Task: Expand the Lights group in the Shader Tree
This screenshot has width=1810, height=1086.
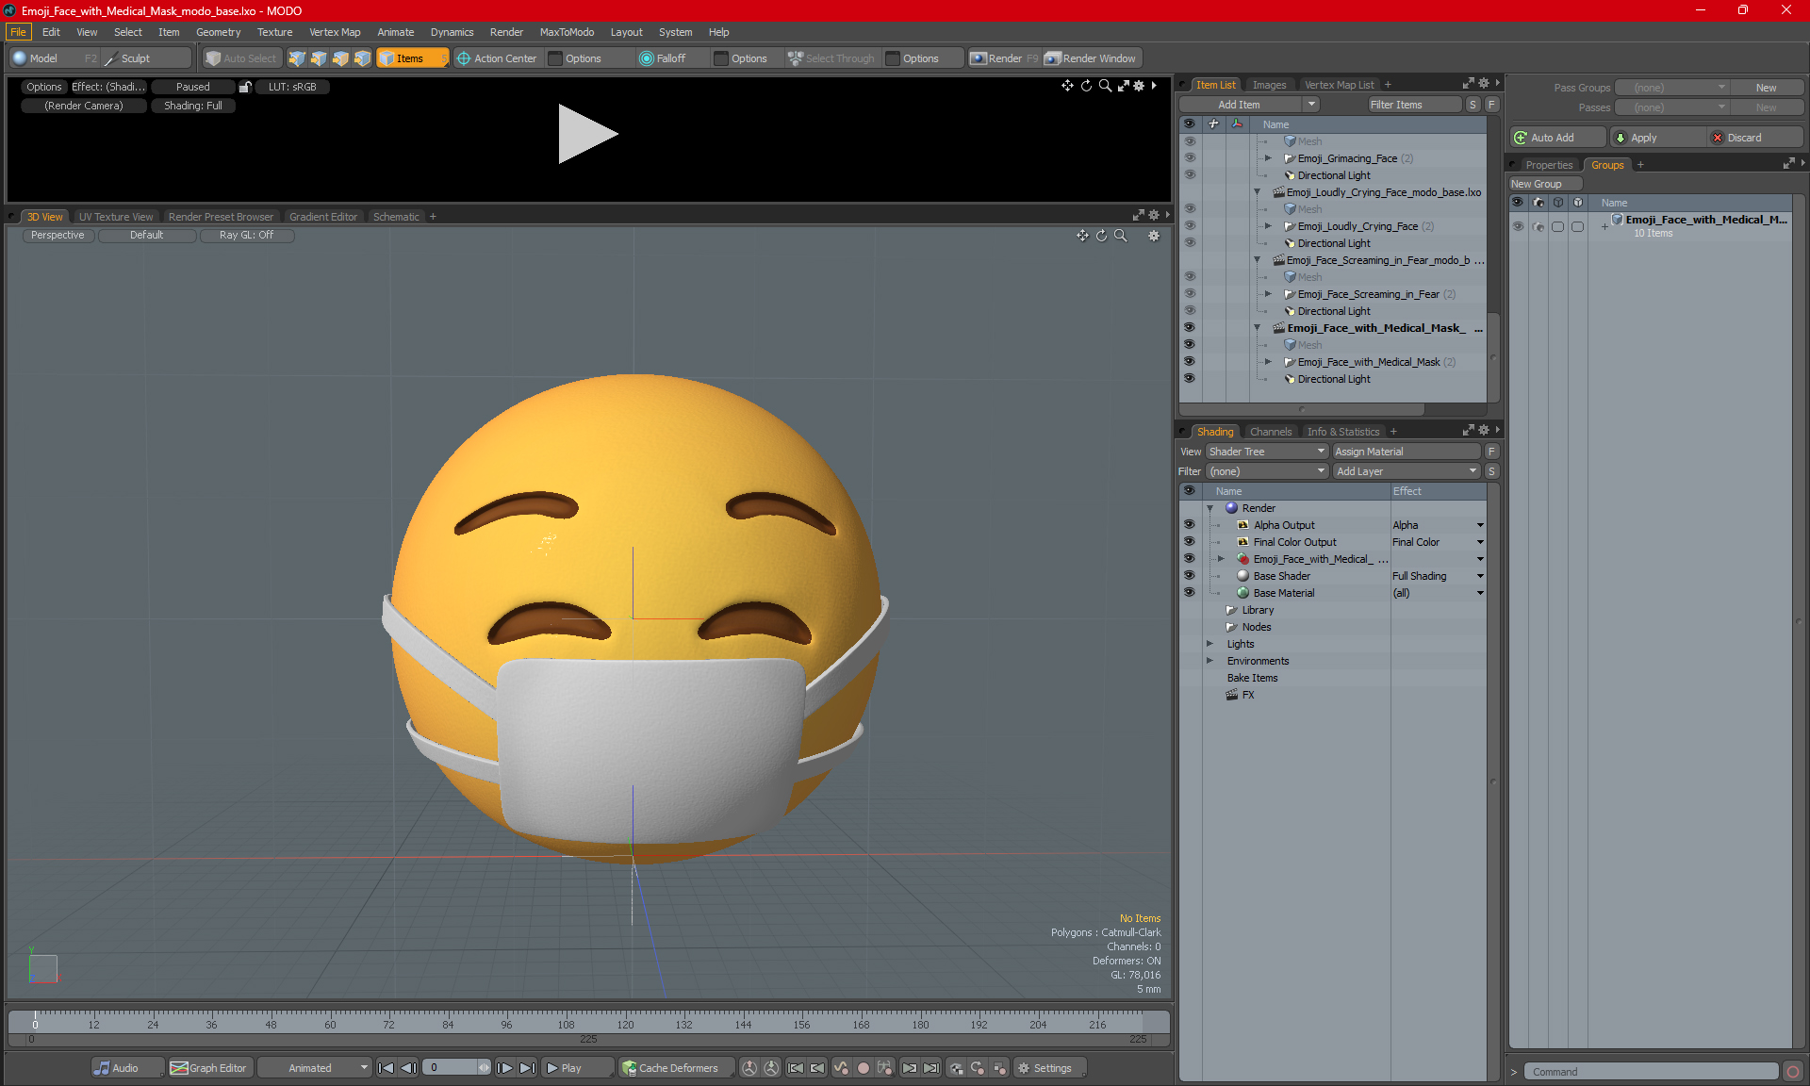Action: [x=1210, y=644]
